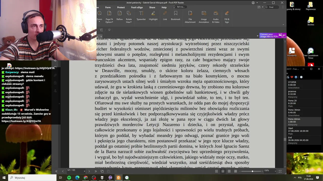The image size is (323, 181).
Task: Click the Windows Wyszukaj search box
Action: pyautogui.click(x=32, y=178)
